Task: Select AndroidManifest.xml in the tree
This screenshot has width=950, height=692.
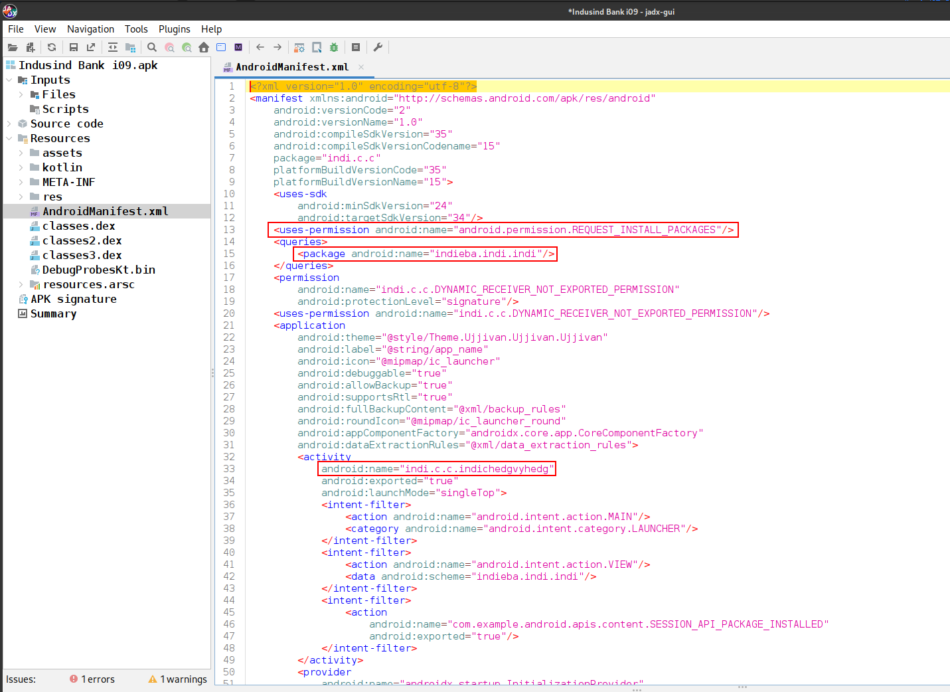Action: (106, 211)
